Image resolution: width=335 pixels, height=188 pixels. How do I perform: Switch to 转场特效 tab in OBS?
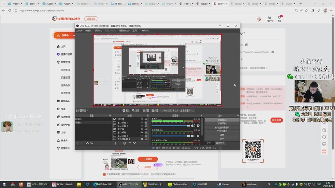tap(220, 143)
